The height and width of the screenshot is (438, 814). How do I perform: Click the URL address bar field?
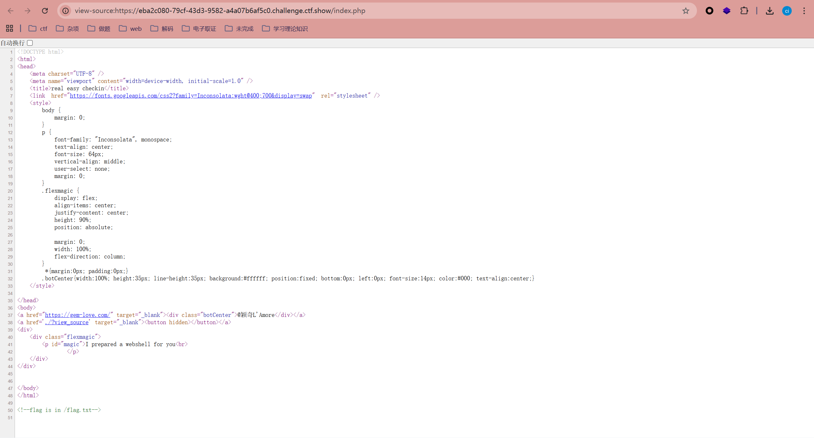[x=350, y=11]
